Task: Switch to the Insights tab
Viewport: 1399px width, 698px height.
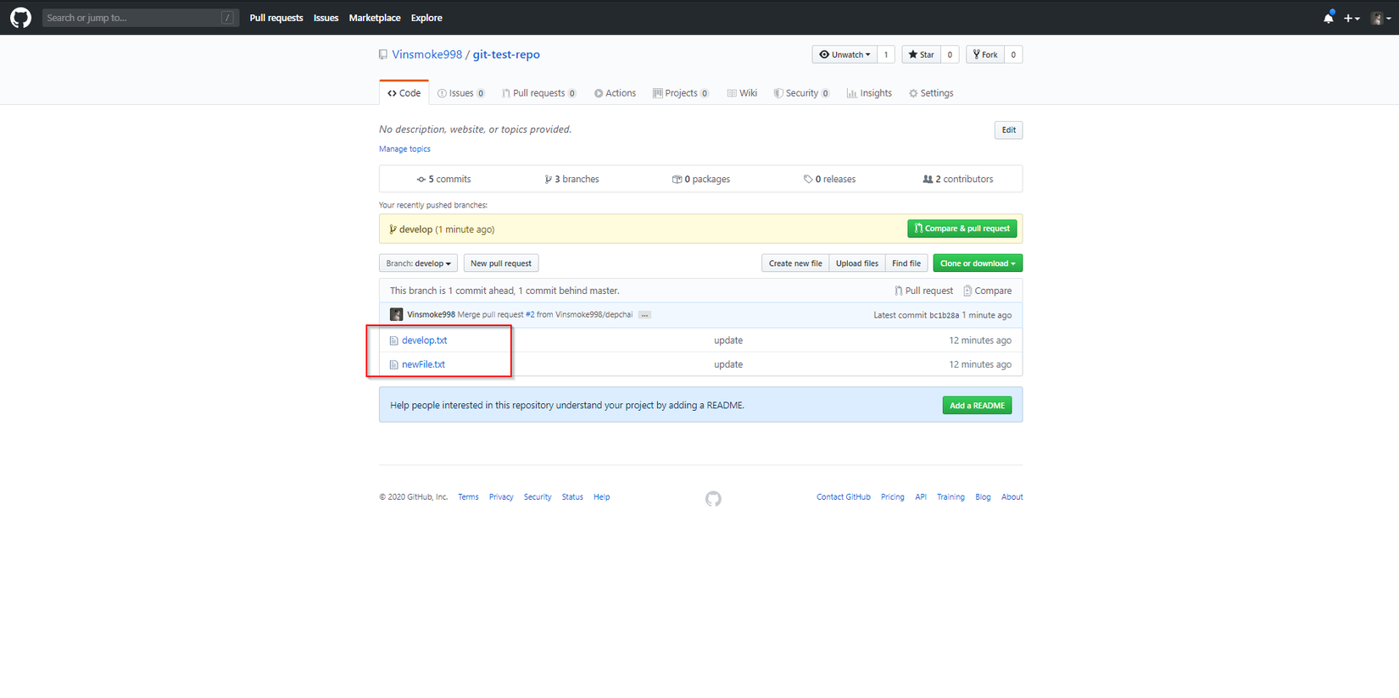Action: [869, 93]
